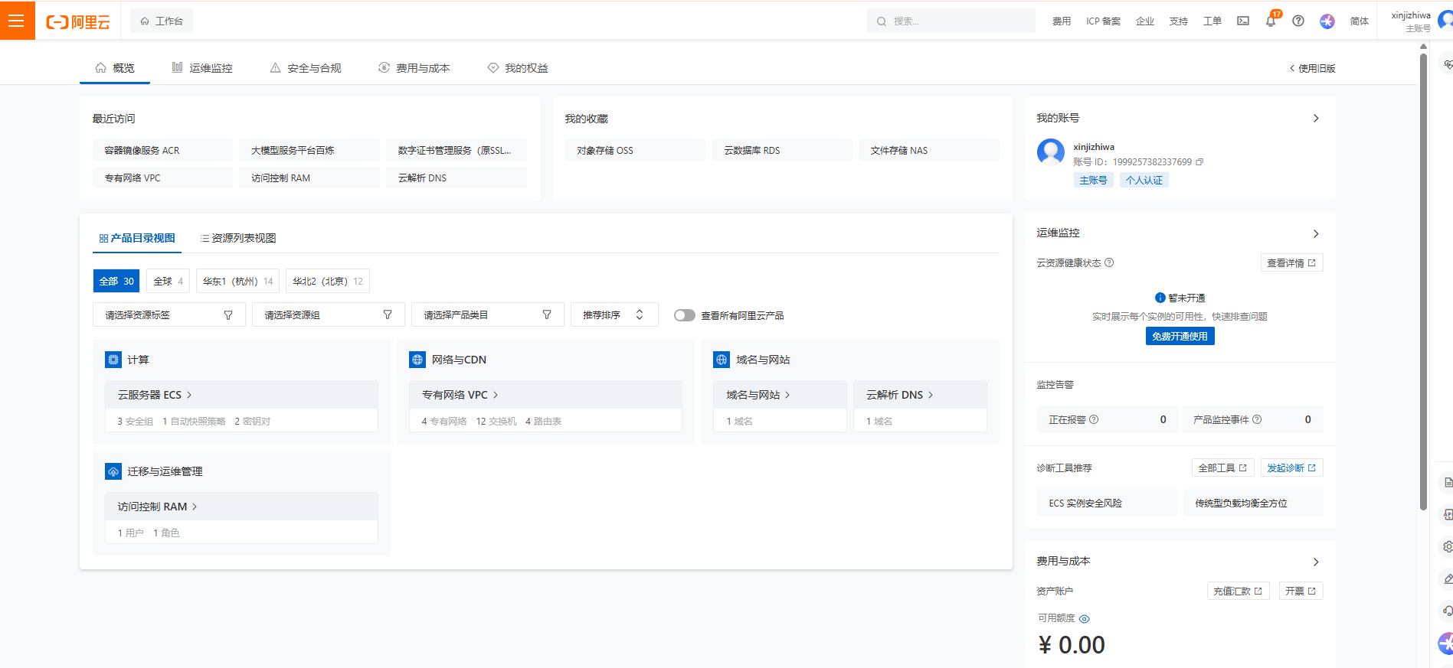Click the 充值汇款 button
The width and height of the screenshot is (1453, 668).
coord(1238,591)
